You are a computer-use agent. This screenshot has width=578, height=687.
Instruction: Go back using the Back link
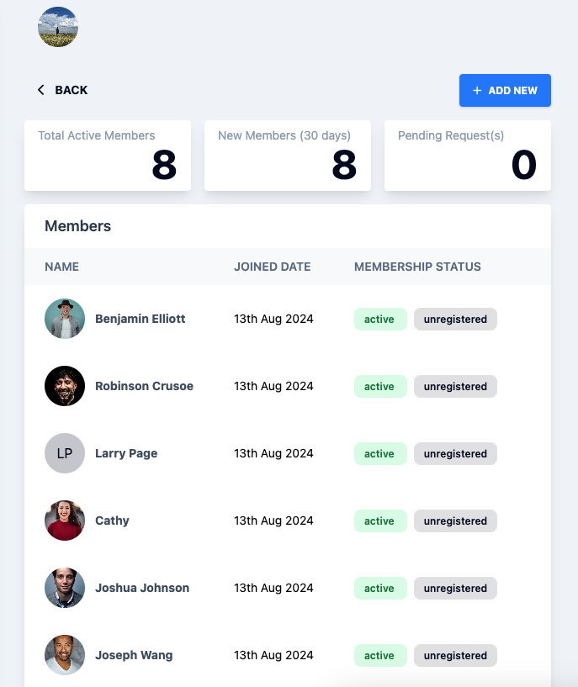71,90
